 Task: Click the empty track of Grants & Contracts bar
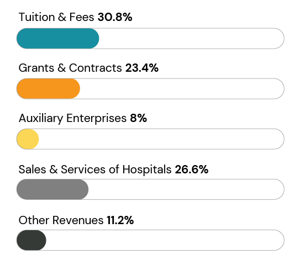[x=182, y=88]
